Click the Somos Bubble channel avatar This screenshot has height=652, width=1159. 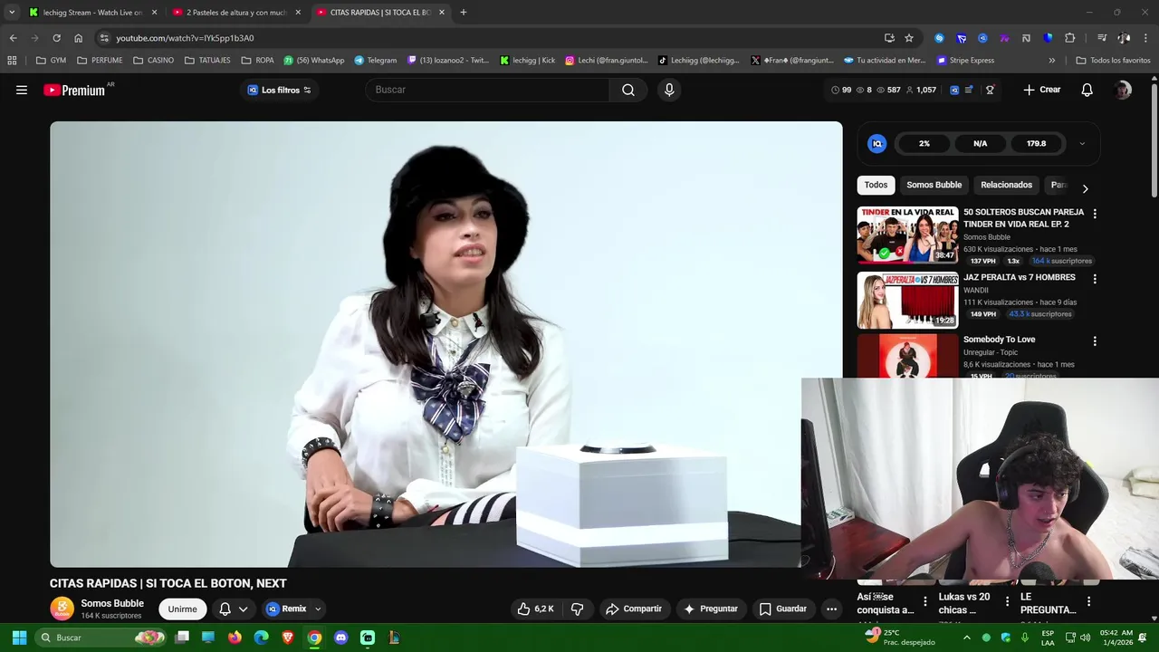click(x=62, y=609)
